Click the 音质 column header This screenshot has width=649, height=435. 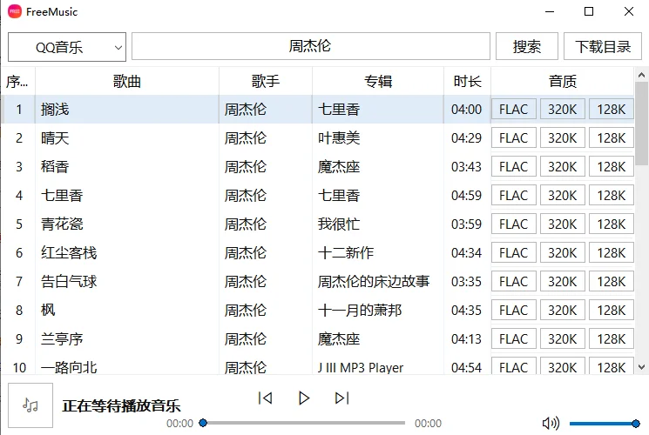pos(563,82)
